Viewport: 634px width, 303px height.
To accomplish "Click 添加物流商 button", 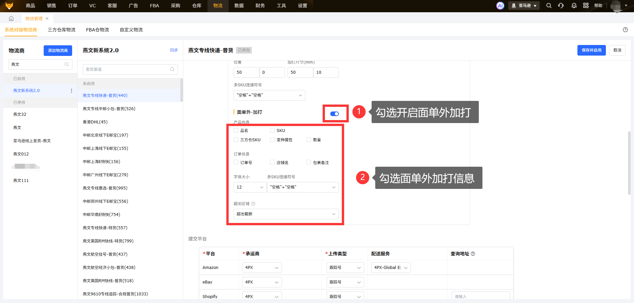I will click(x=58, y=51).
